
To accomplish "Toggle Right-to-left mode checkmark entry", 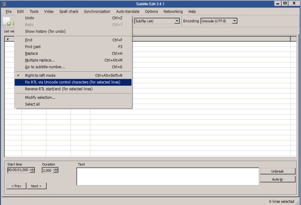I will pyautogui.click(x=73, y=75).
